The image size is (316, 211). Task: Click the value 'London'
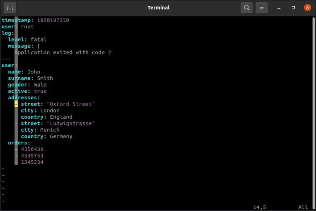[50, 110]
